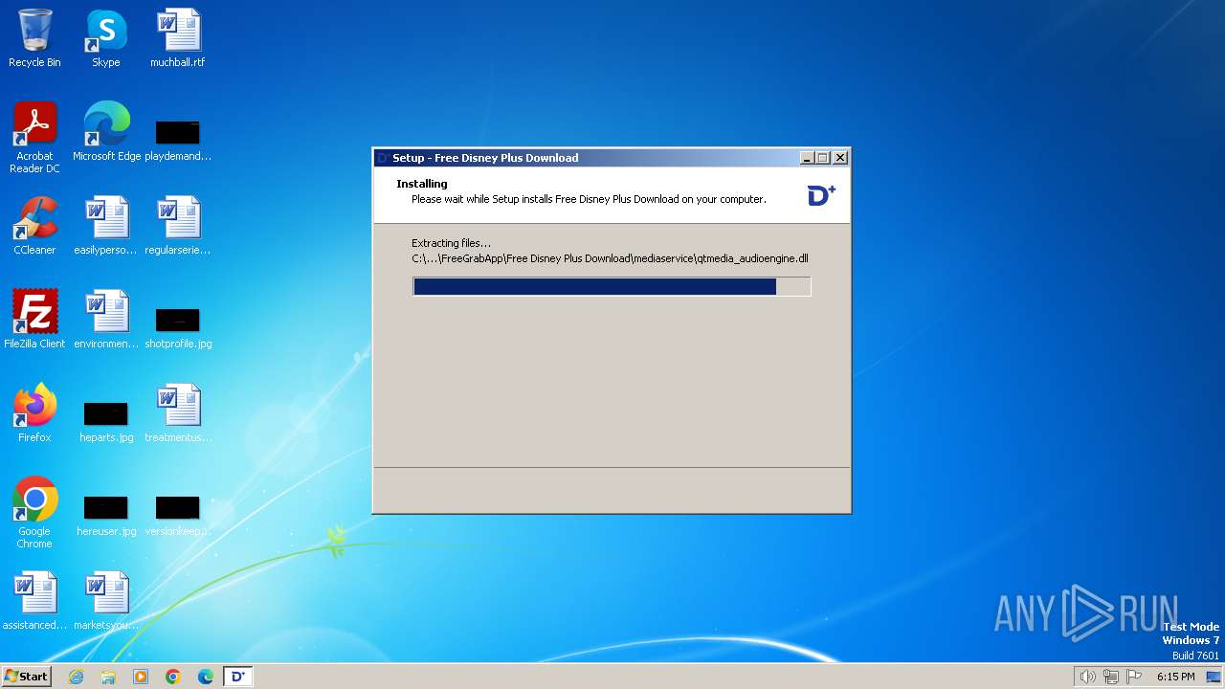Click the Show desktop button
The height and width of the screenshot is (689, 1225).
(1214, 677)
